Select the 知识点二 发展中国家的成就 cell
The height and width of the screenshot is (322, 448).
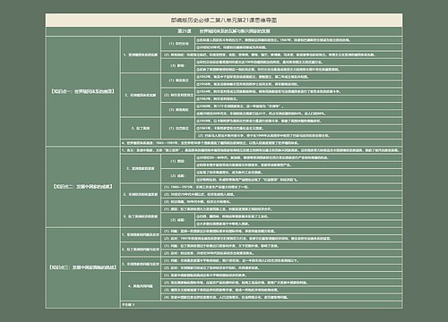point(82,187)
